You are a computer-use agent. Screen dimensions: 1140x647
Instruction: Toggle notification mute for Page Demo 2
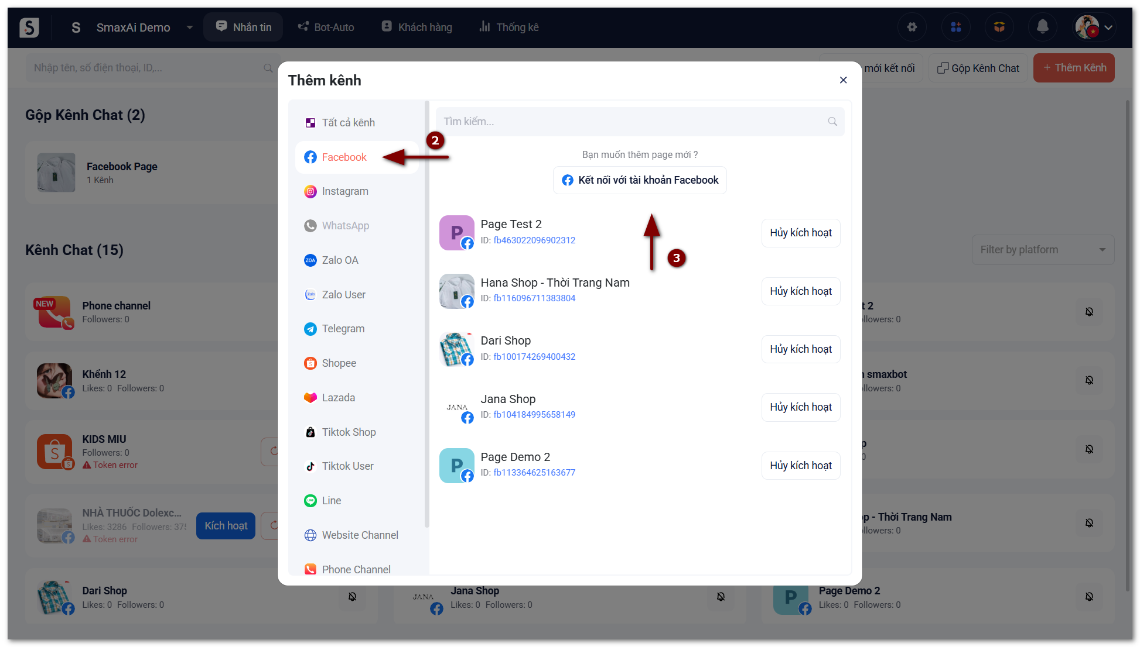[x=1089, y=597]
